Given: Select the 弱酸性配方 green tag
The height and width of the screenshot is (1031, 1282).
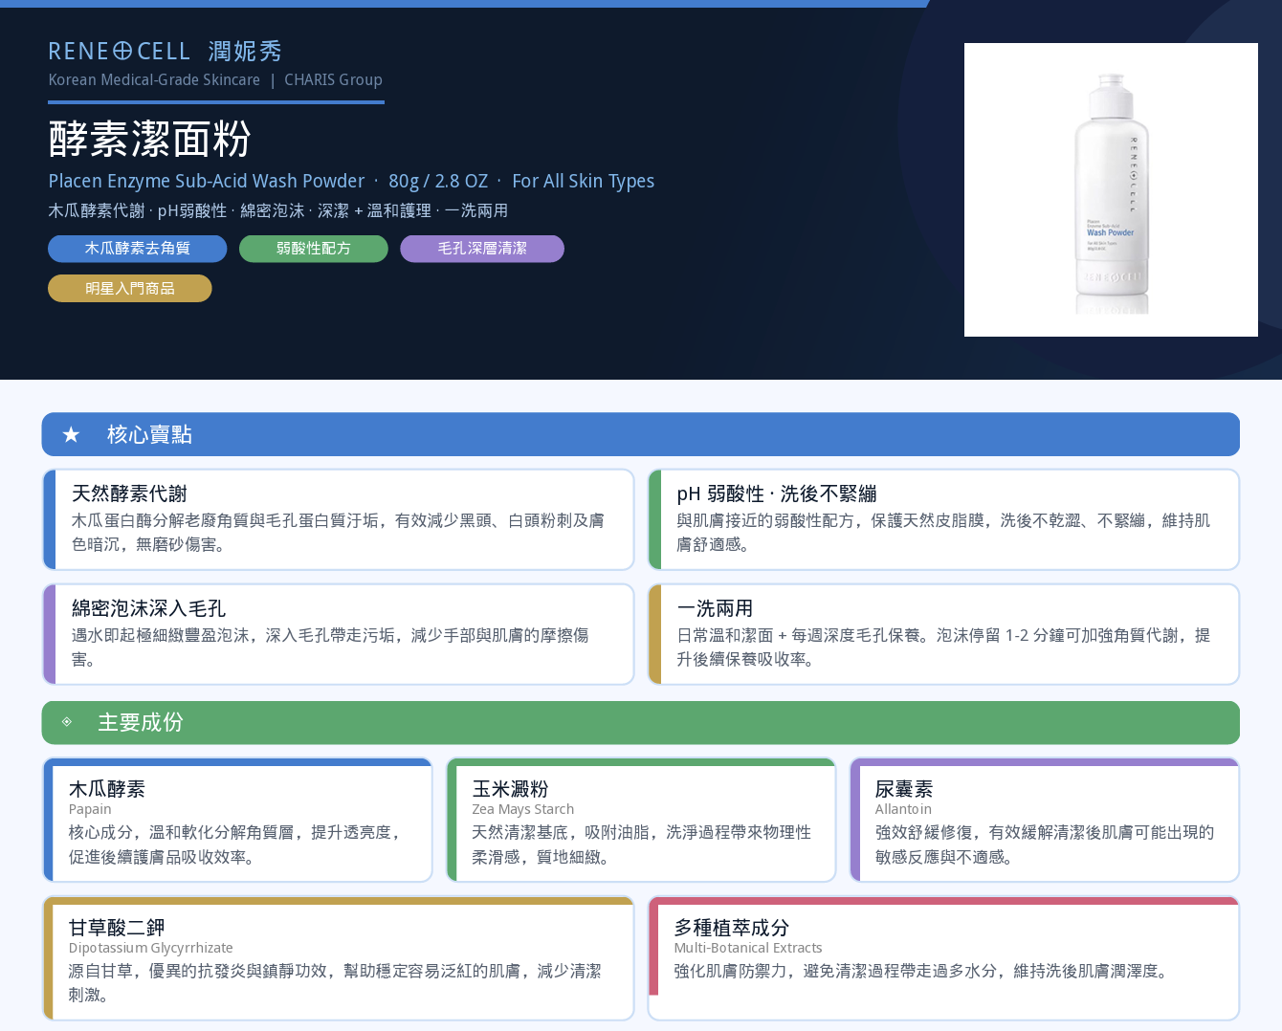Looking at the screenshot, I should pyautogui.click(x=314, y=249).
